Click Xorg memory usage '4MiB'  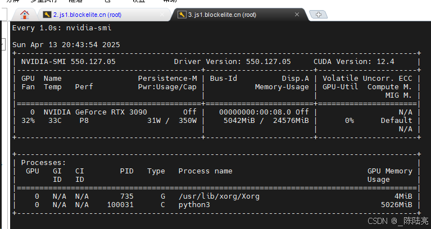[403, 196]
